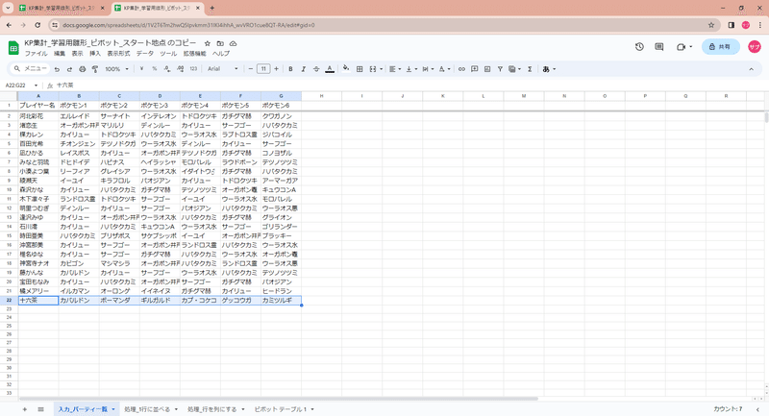Increase decimal places
Image resolution: width=769 pixels, height=416 pixels.
coord(180,69)
